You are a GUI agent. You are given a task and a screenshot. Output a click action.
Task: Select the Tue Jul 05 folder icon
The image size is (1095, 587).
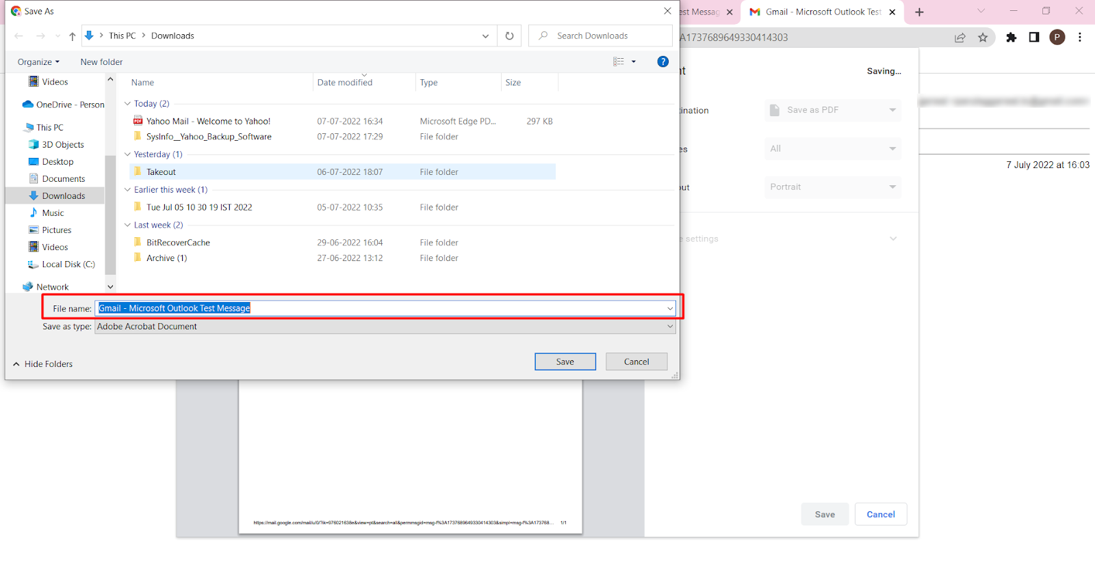pyautogui.click(x=138, y=207)
